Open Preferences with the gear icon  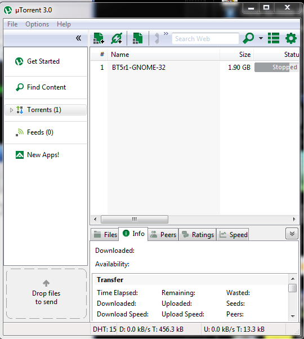(x=291, y=38)
